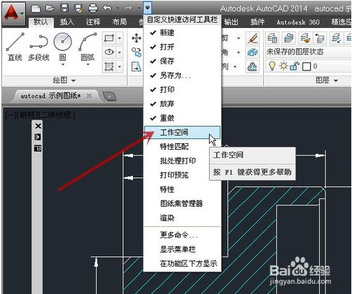The width and height of the screenshot is (352, 294).
Task: Click the Save As icon
Action: click(x=79, y=8)
